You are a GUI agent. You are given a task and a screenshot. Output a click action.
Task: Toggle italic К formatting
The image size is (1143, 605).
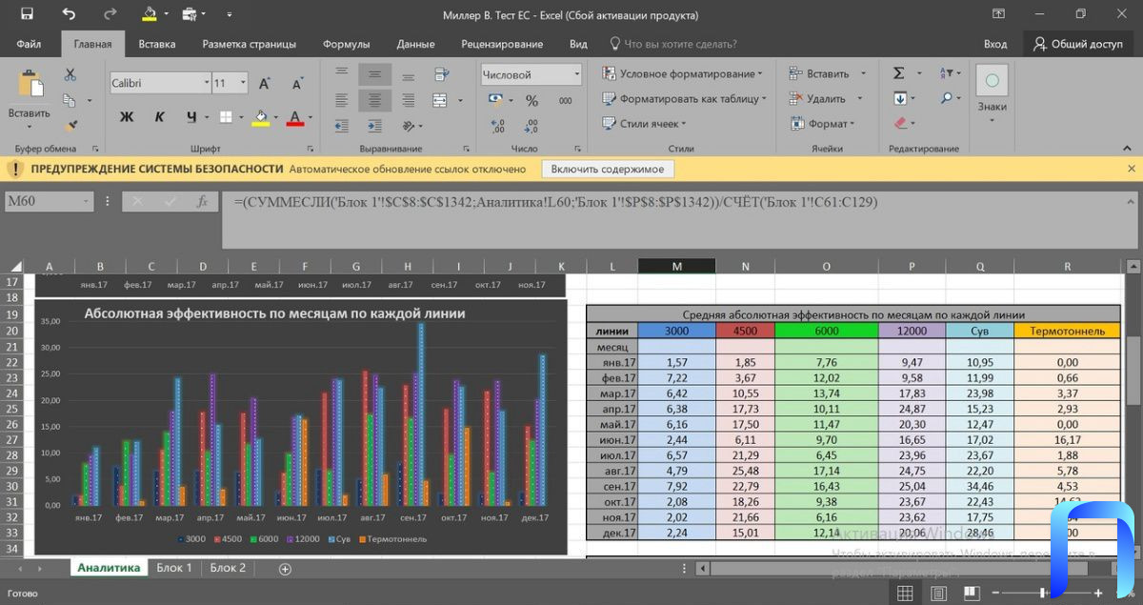[x=158, y=117]
